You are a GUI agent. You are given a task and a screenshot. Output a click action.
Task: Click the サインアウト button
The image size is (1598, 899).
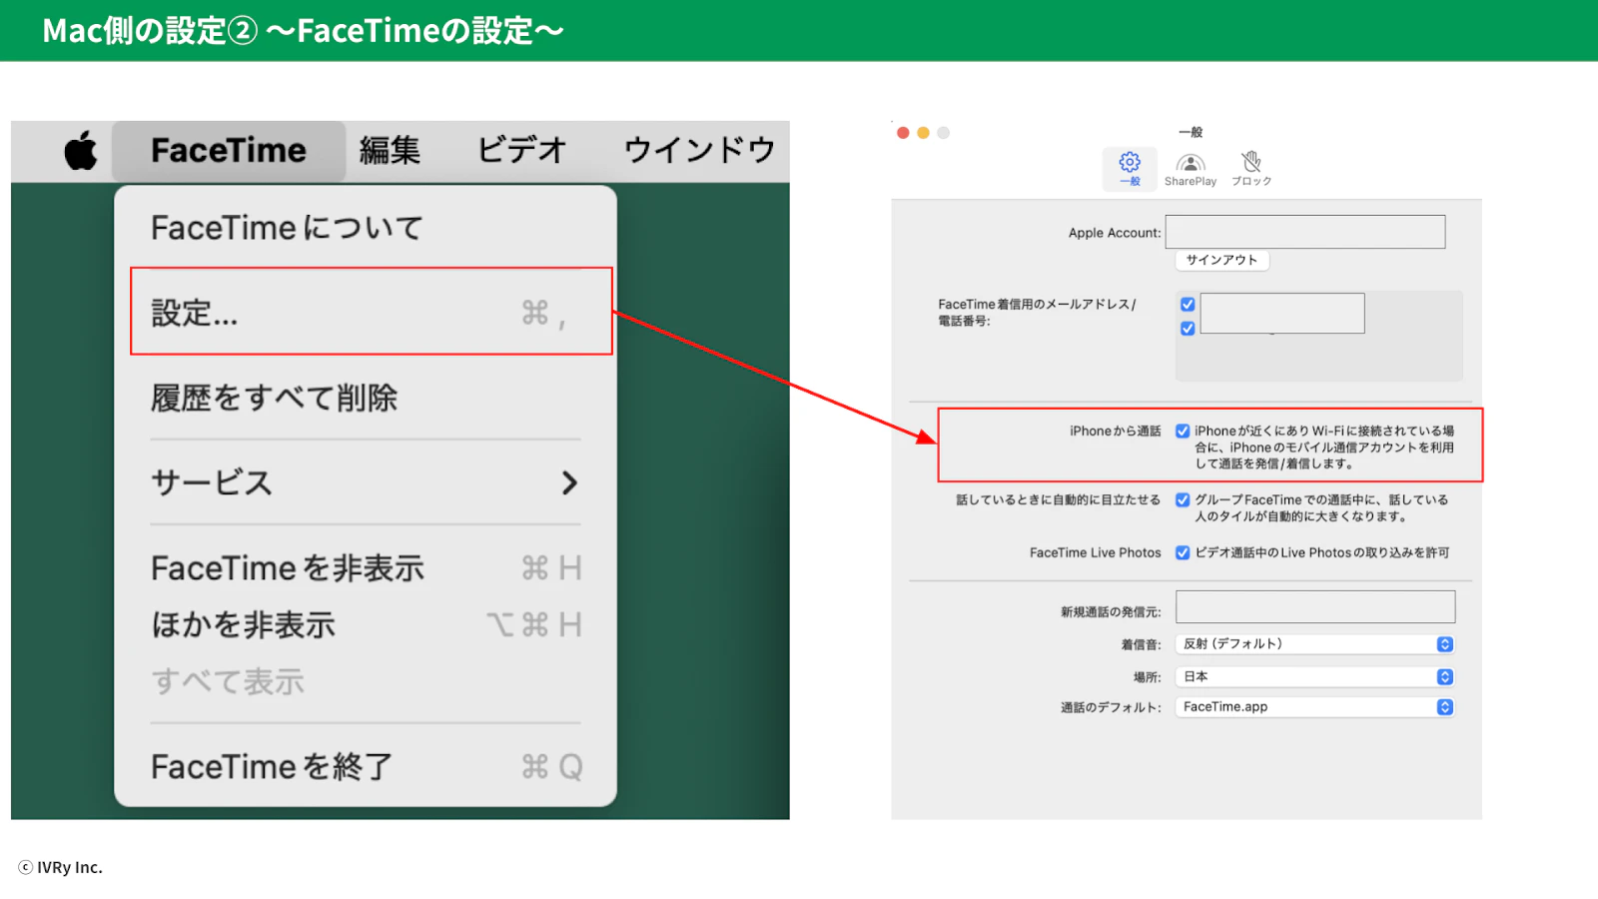point(1221,260)
